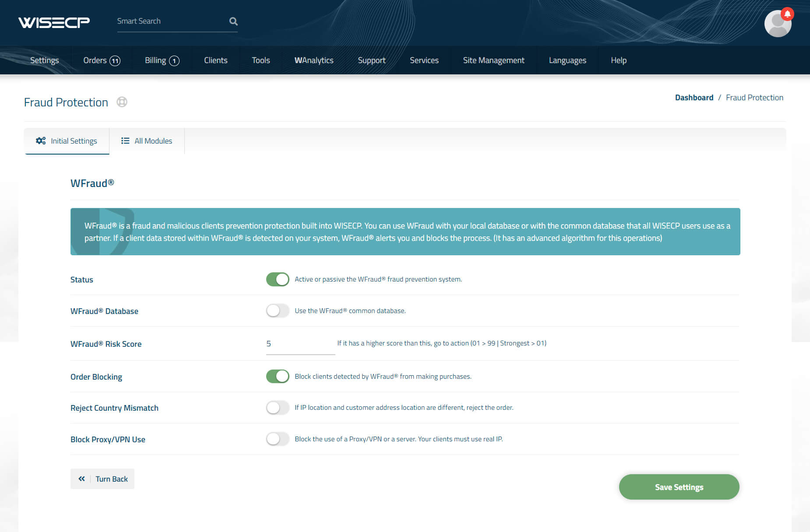Click the list icon on All Modules tab
Image resolution: width=810 pixels, height=532 pixels.
[x=125, y=141]
